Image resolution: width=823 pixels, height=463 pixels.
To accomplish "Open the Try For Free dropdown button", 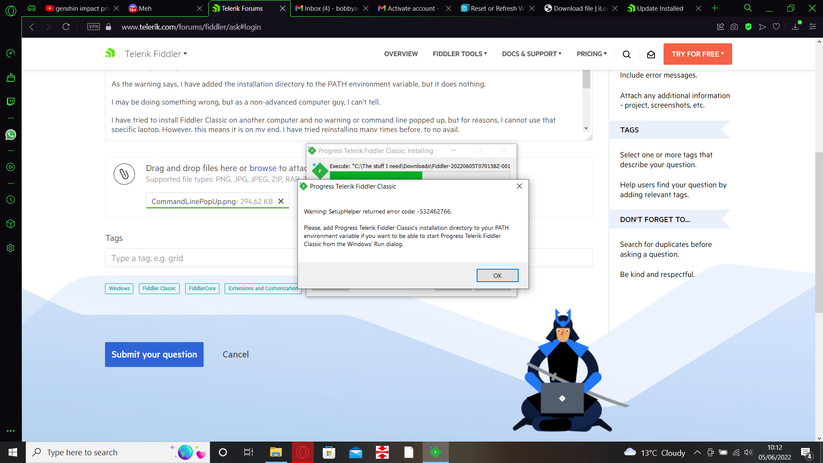I will coord(697,54).
